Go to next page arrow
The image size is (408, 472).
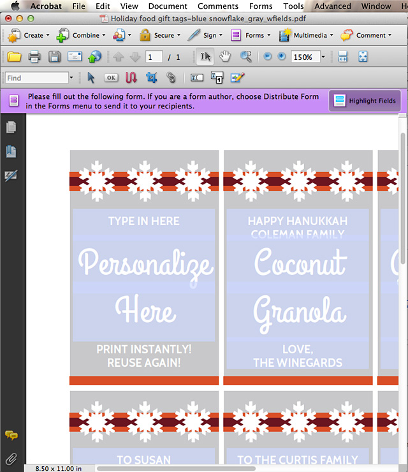click(135, 57)
